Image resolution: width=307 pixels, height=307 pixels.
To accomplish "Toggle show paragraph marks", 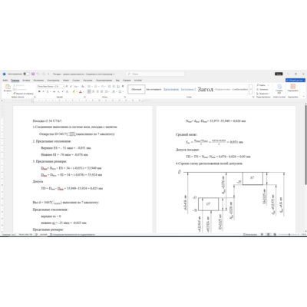I will click(123, 87).
